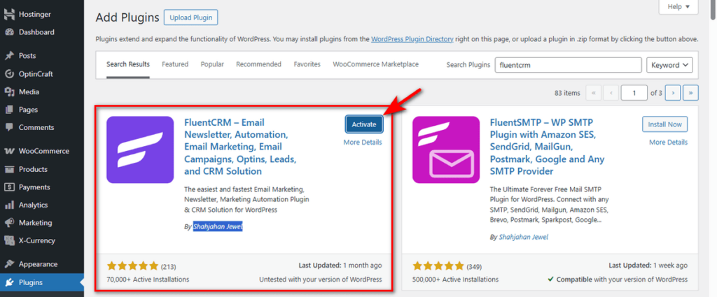Click the Plugins plug icon

[9, 282]
